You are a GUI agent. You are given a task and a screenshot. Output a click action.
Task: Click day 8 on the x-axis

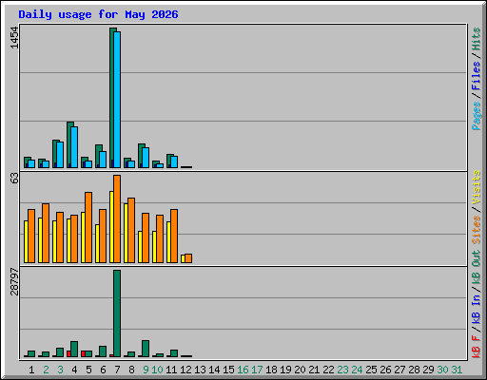pyautogui.click(x=131, y=370)
